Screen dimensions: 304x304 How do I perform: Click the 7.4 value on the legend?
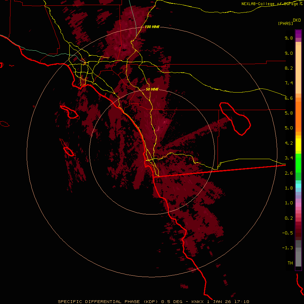289,83
